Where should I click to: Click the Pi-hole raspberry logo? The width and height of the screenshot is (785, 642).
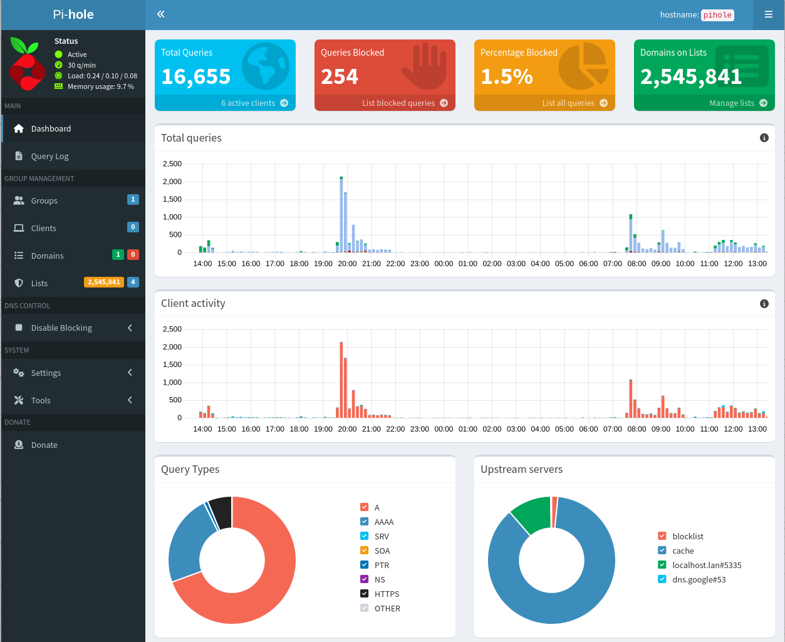click(x=28, y=64)
